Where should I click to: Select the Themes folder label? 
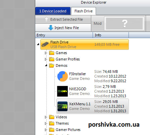pyautogui.click(x=62, y=123)
